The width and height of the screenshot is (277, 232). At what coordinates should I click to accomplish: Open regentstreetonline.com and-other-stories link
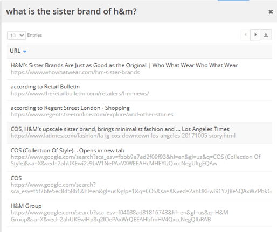[92, 115]
